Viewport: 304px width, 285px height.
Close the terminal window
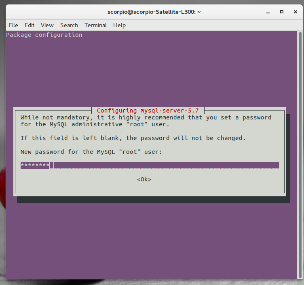pyautogui.click(x=295, y=12)
